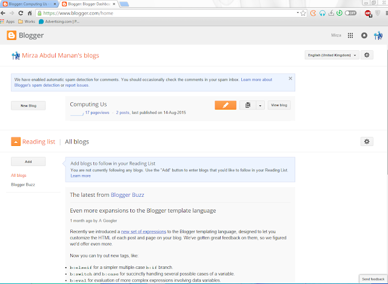This screenshot has height=284, width=388.
Task: Open Works bookmarks folder
Action: 27,22
